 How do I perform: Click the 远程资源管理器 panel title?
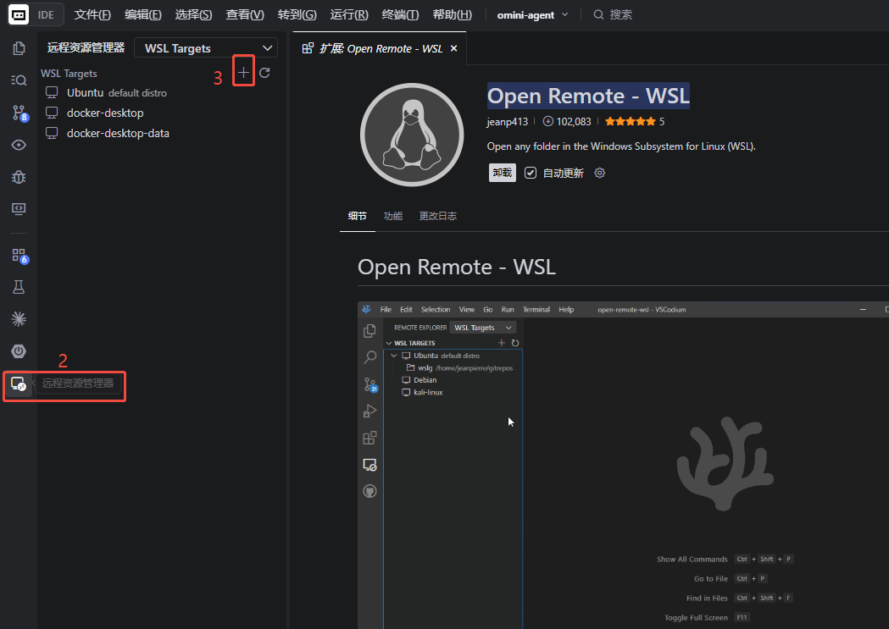(86, 47)
